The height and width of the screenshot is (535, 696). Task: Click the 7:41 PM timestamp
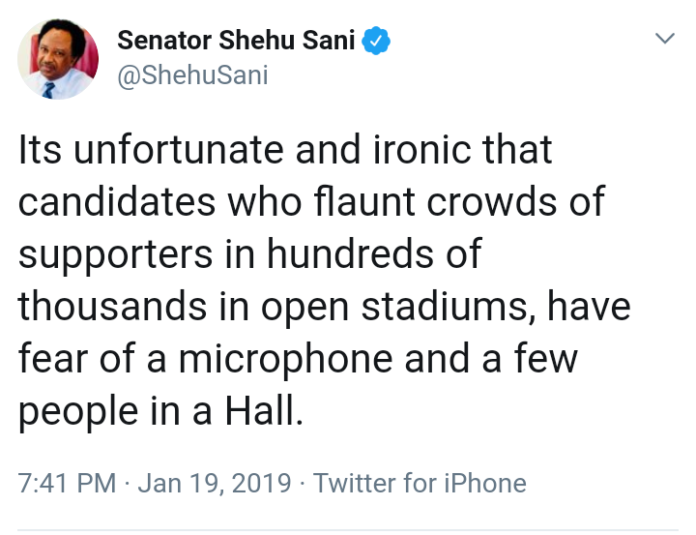[65, 483]
